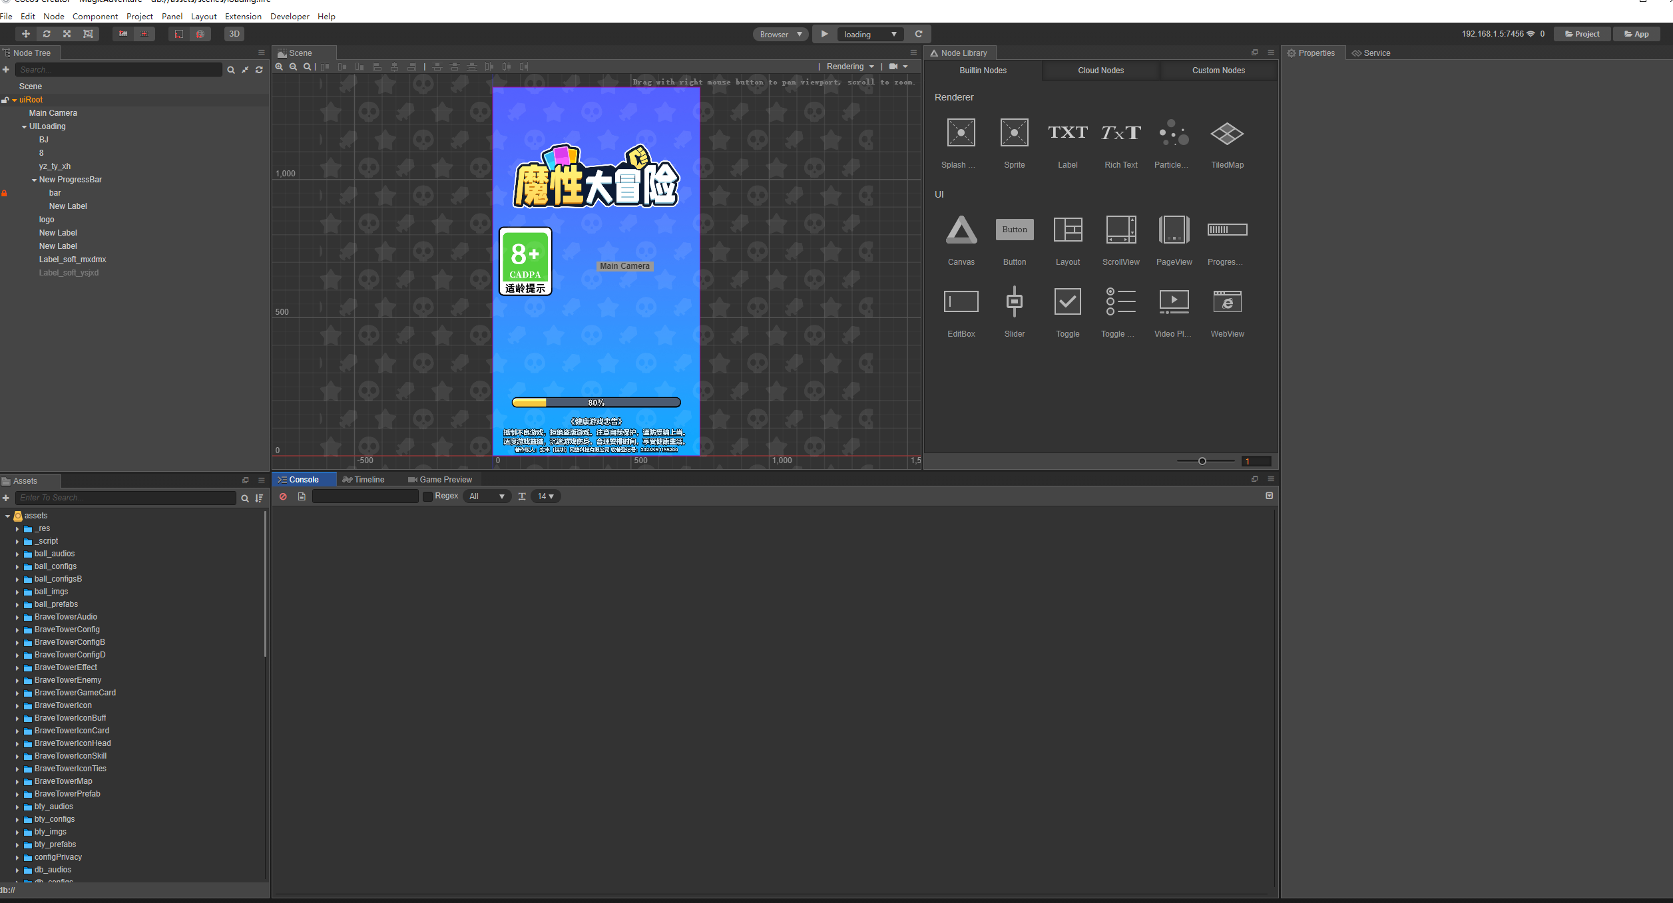Pick the Toggle checkbox node icon
Image resolution: width=1673 pixels, height=903 pixels.
pos(1067,301)
